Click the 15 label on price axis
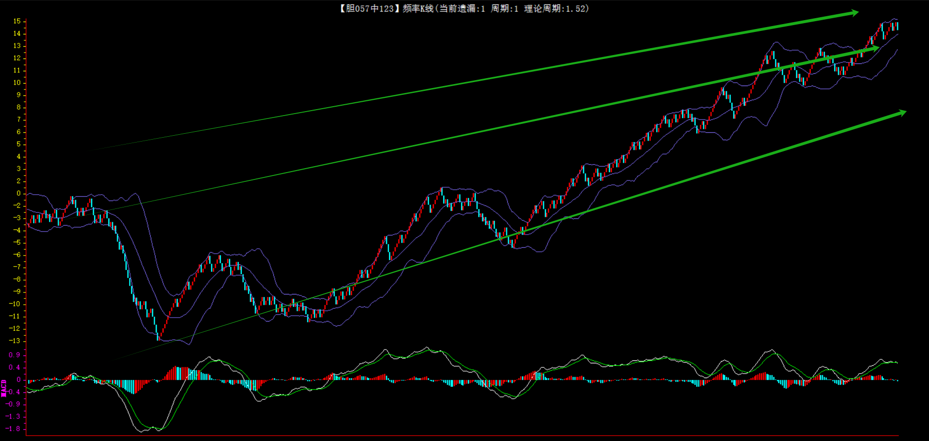This screenshot has height=441, width=929. coord(17,21)
